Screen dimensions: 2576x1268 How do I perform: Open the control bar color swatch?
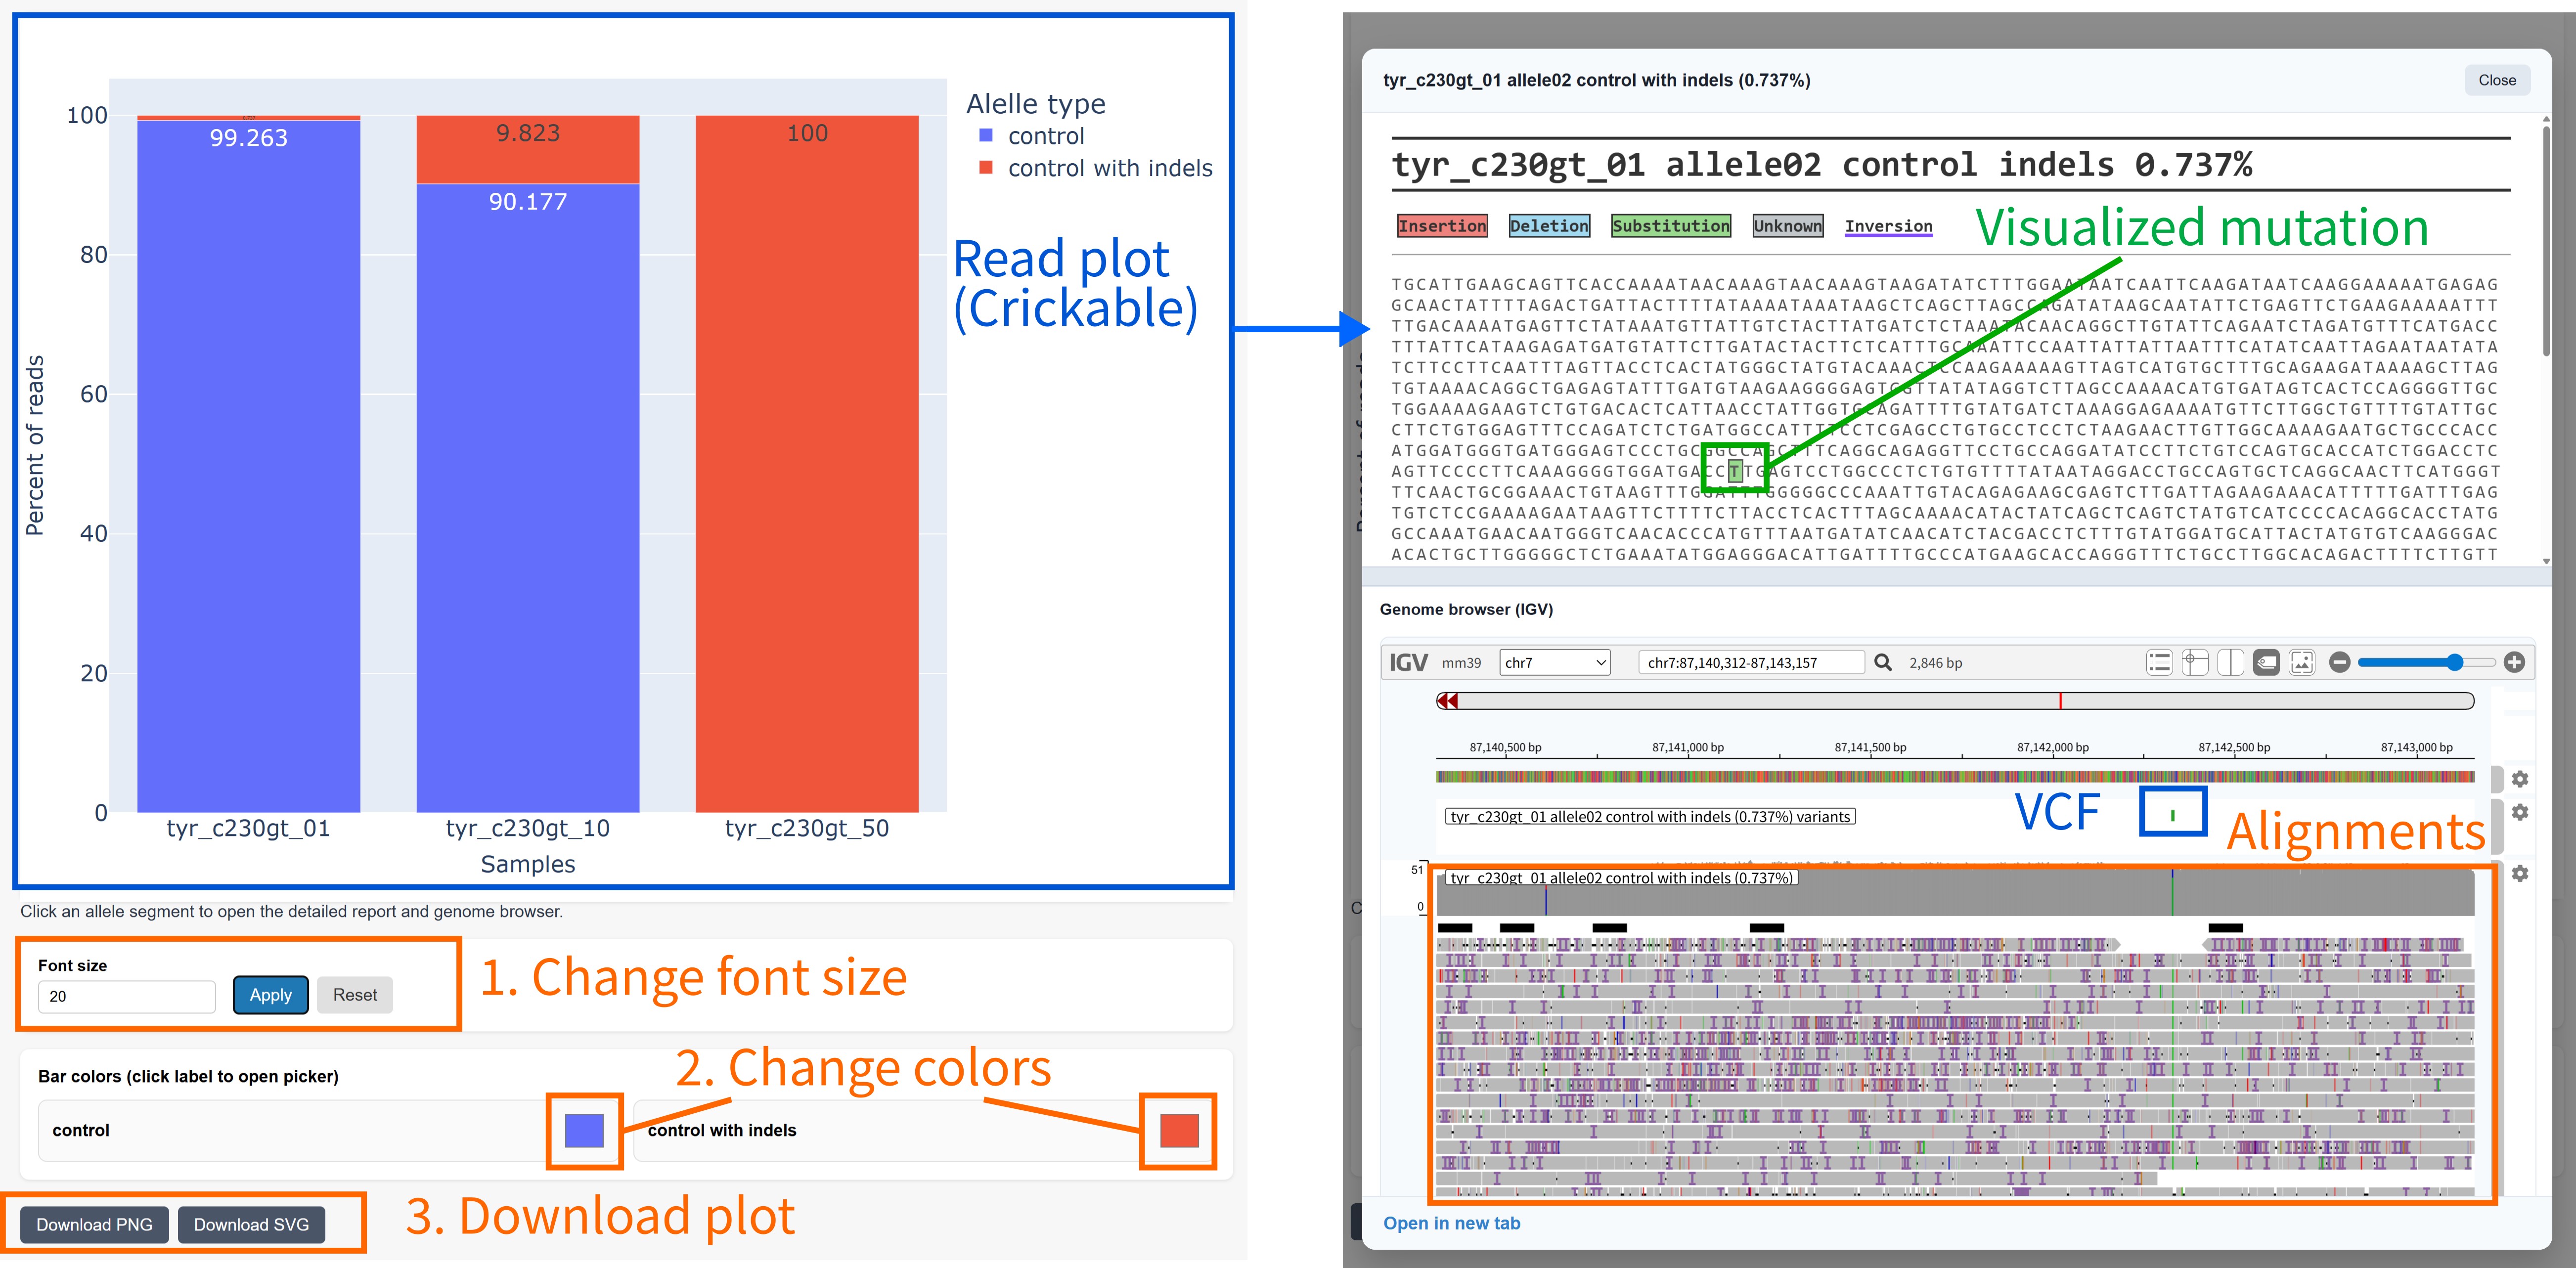coord(584,1130)
